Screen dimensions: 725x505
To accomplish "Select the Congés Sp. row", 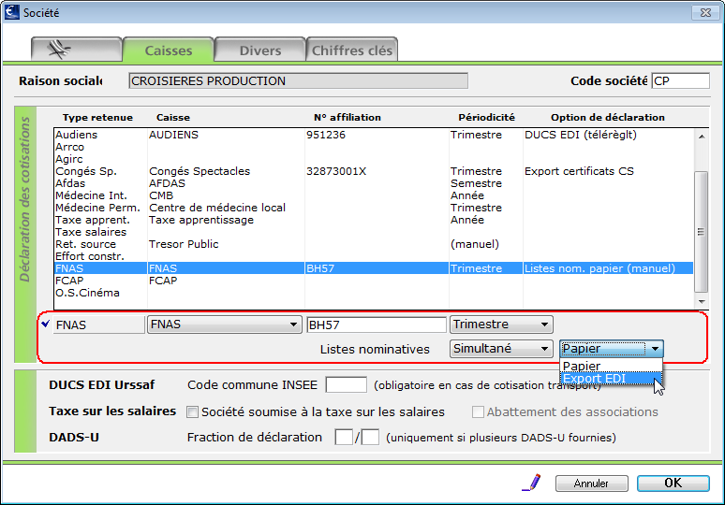I will (374, 171).
